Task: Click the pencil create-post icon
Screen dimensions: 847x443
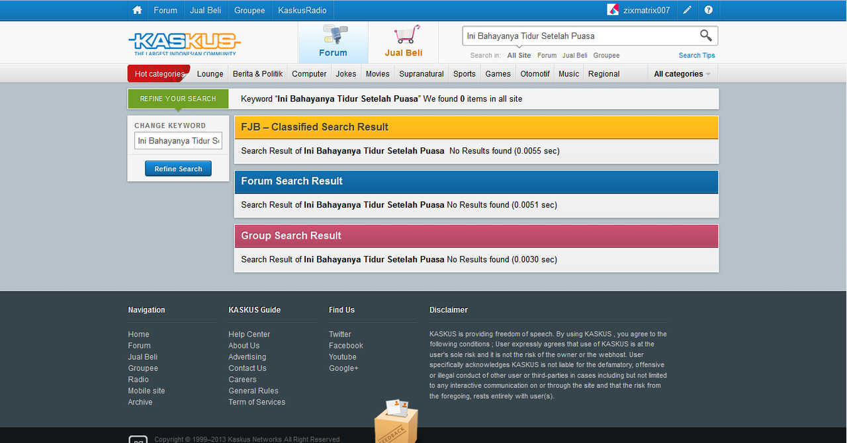Action: (x=688, y=10)
